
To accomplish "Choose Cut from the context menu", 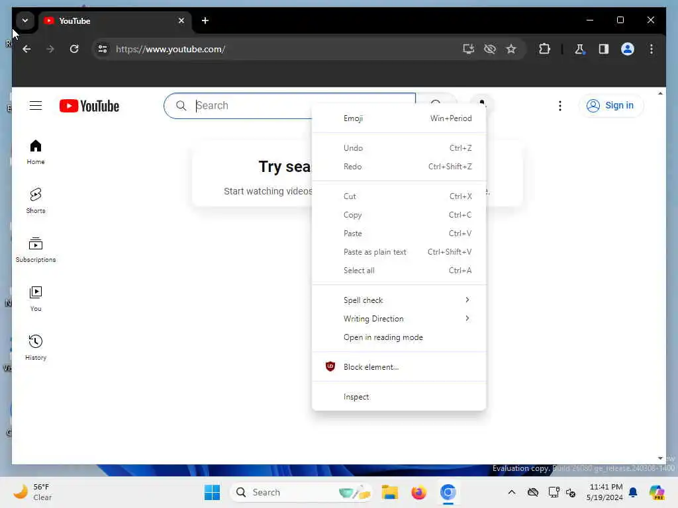I will [399, 196].
